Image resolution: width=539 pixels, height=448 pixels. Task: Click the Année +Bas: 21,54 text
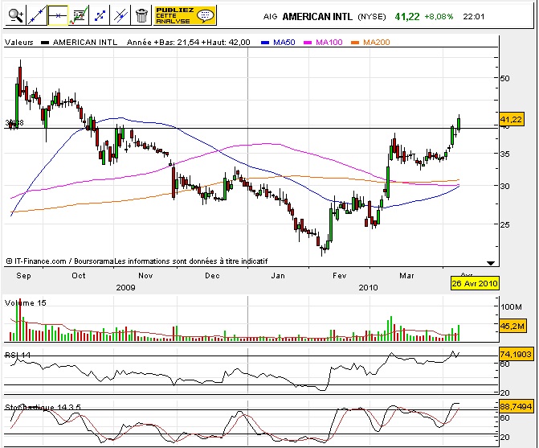(x=163, y=43)
